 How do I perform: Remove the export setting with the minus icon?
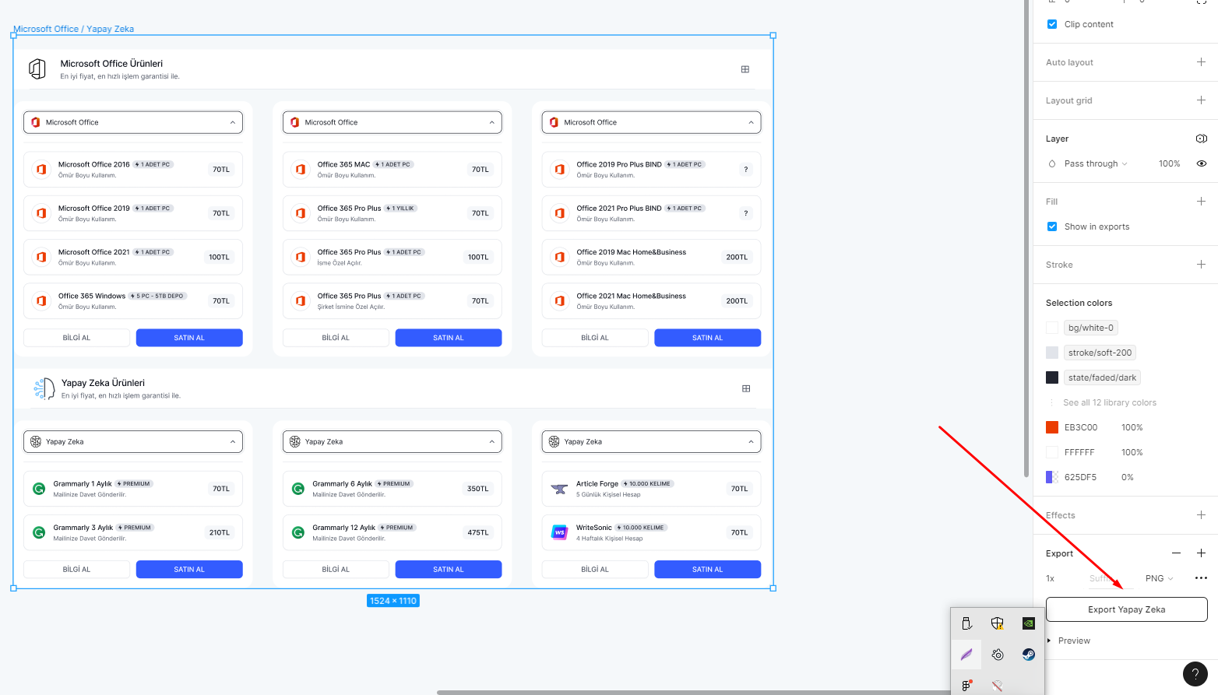(x=1176, y=553)
